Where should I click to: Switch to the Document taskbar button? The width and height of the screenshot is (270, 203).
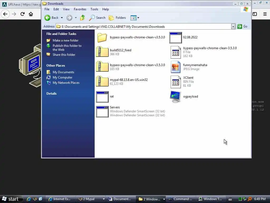pyautogui.click(x=121, y=199)
